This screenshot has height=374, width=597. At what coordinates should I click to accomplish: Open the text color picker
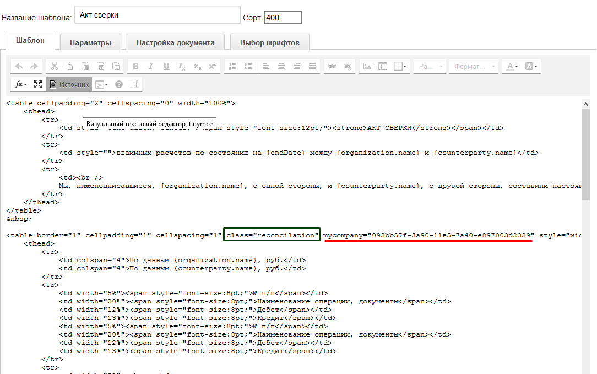[x=512, y=66]
